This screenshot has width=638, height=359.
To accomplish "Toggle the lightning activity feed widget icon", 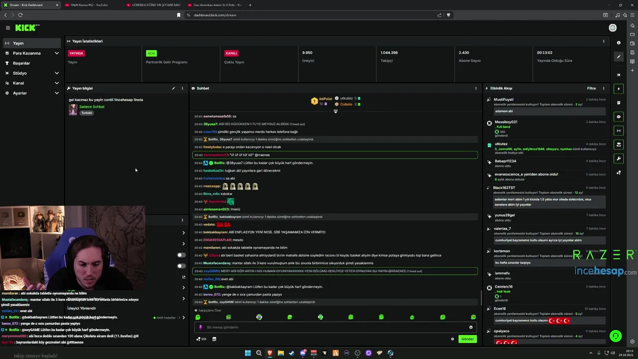I will (x=619, y=89).
